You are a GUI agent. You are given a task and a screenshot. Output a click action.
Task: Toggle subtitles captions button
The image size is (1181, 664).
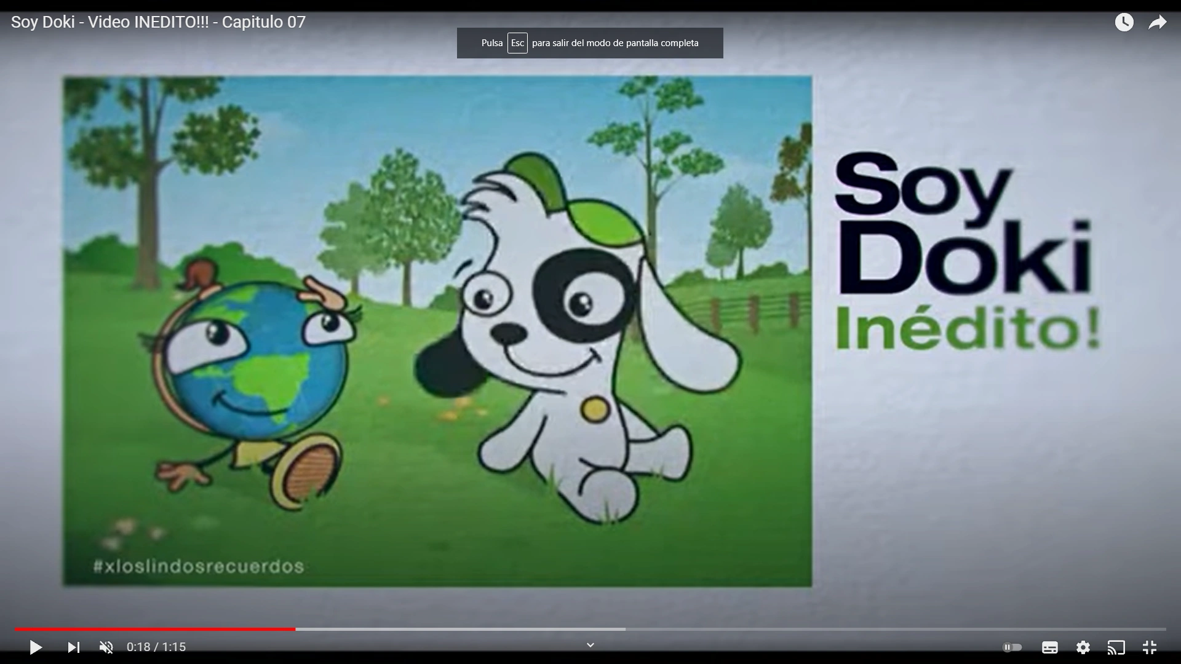pyautogui.click(x=1049, y=647)
